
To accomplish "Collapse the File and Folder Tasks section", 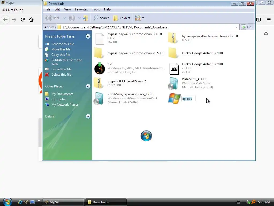I will 88,36.
